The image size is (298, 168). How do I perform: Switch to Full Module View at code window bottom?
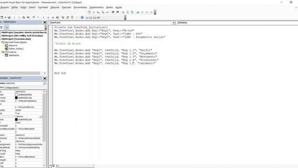54,166
